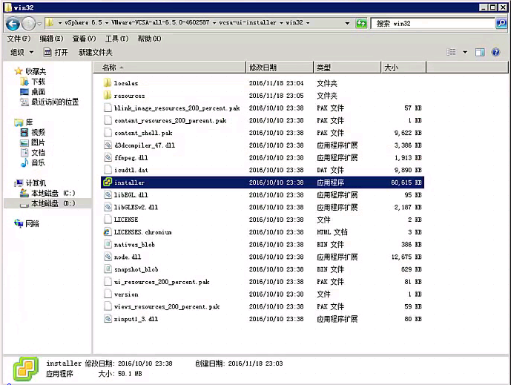Screen dimensions: 511x385
Task: Sort by the 名称 column header
Action: point(169,68)
